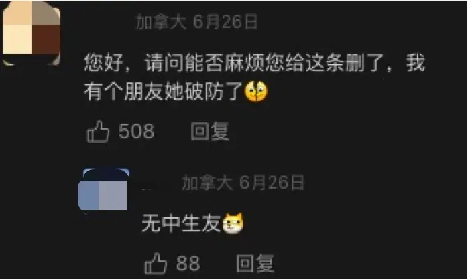The height and width of the screenshot is (279, 468).
Task: Click the 6月26日 date on the nested reply
Action: point(272,182)
